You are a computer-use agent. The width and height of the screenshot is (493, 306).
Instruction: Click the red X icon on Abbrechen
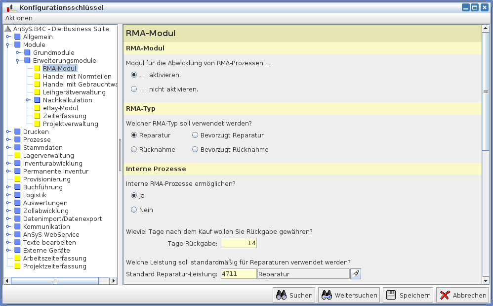(445, 295)
